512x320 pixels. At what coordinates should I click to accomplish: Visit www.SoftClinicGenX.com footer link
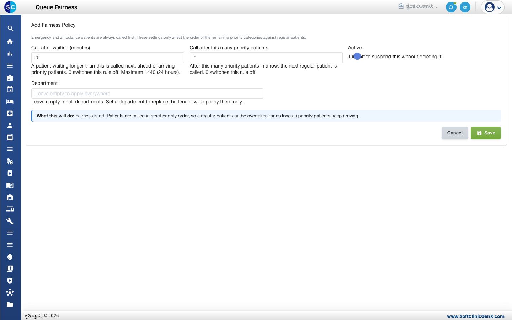[x=476, y=316]
